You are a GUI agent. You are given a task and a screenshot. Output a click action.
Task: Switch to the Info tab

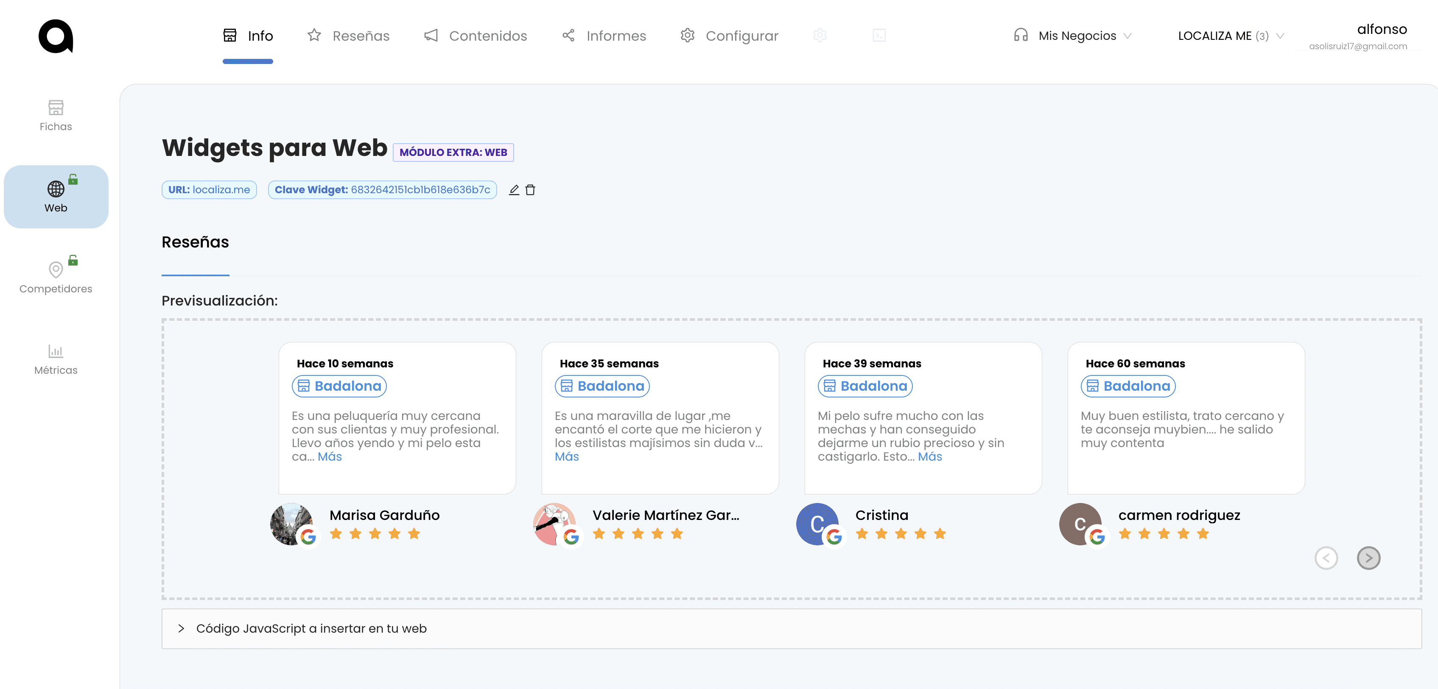tap(248, 36)
